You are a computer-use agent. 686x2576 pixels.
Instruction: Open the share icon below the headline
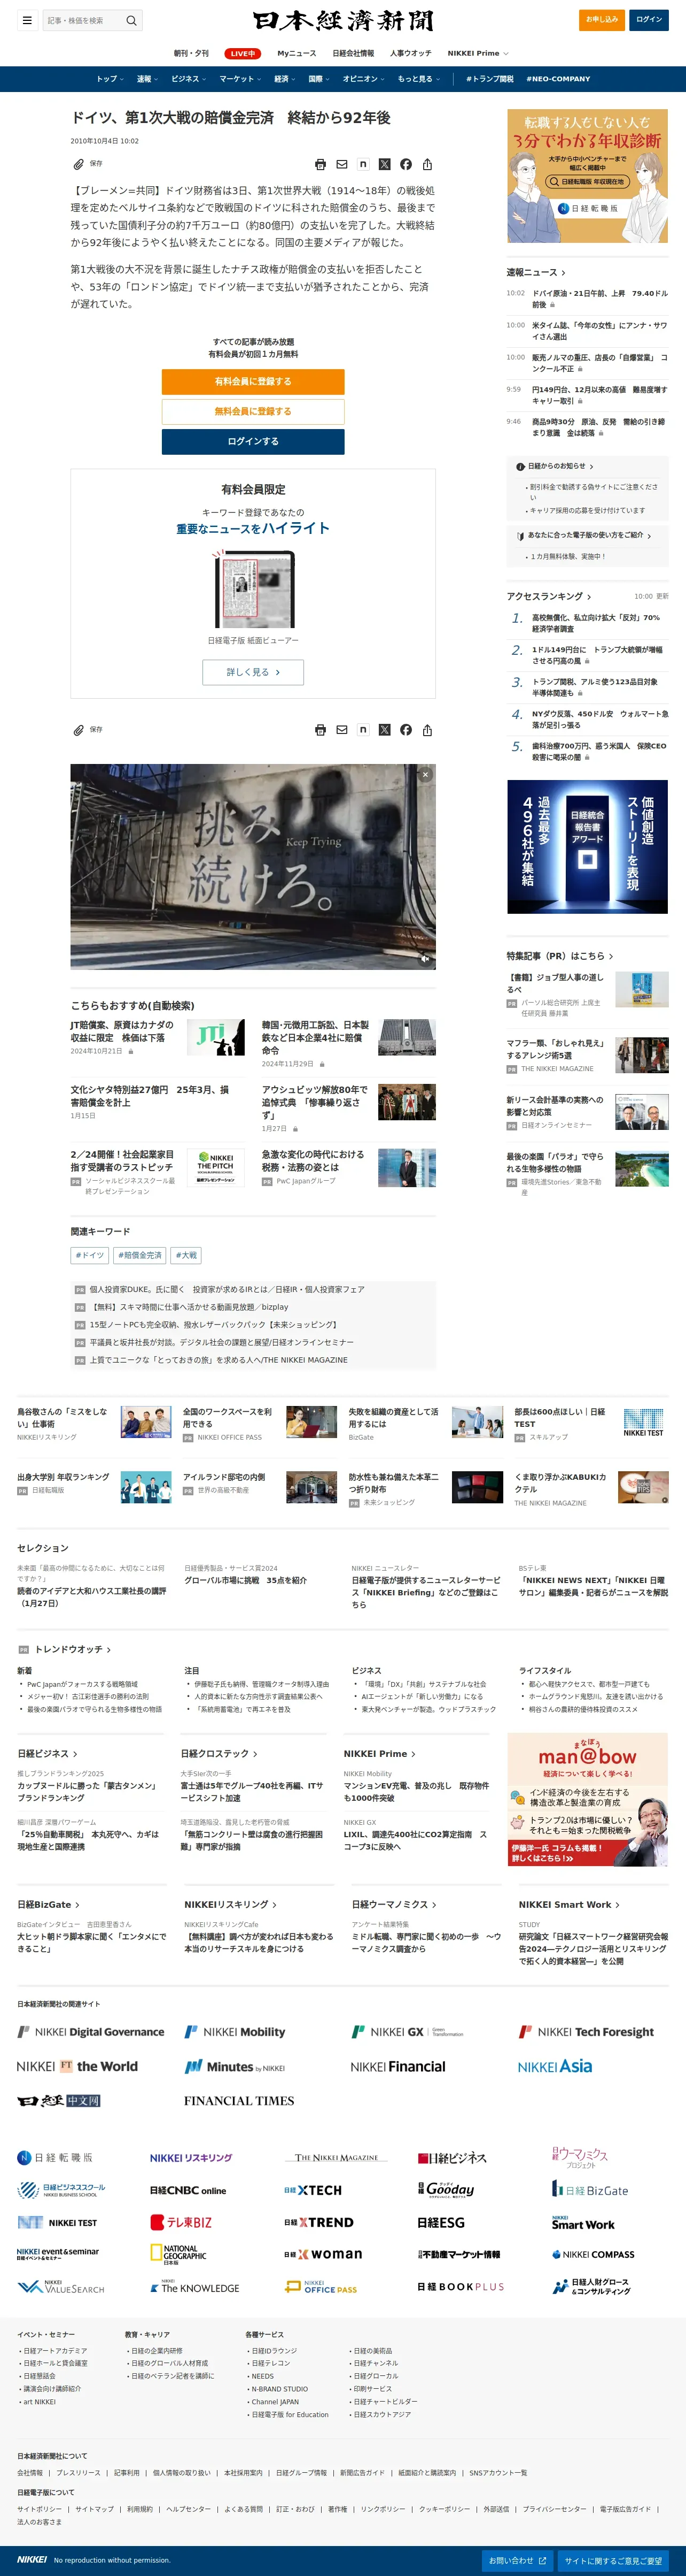(427, 164)
